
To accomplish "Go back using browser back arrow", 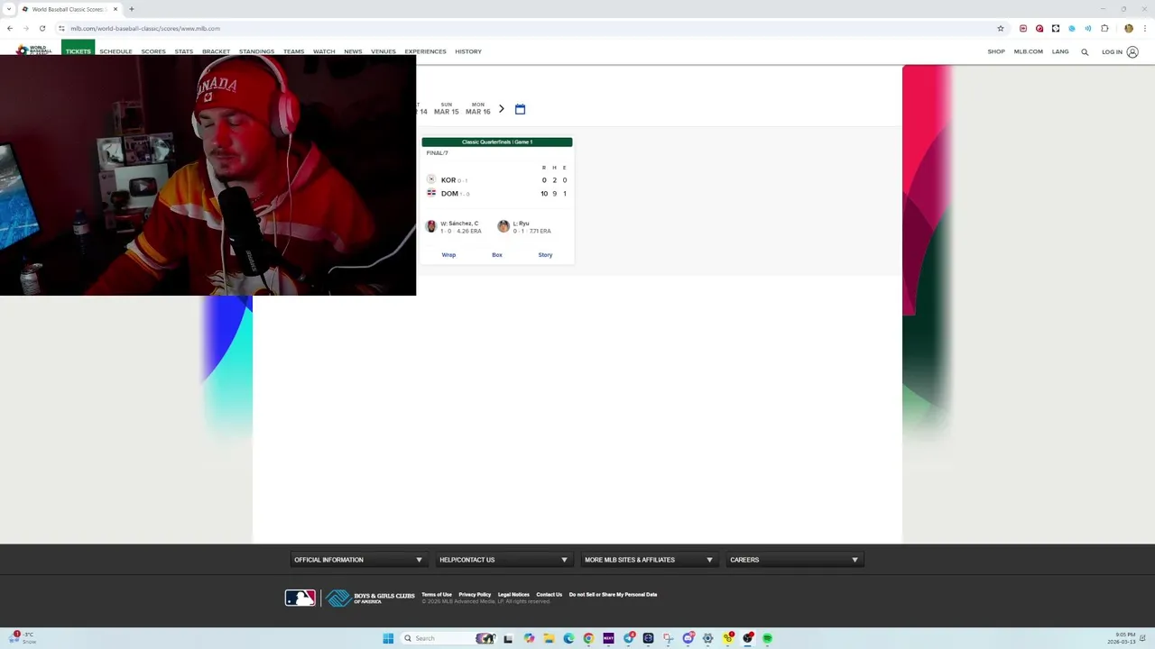I will click(x=10, y=28).
